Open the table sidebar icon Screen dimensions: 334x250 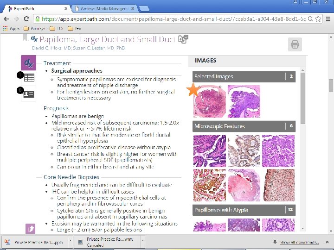click(29, 78)
